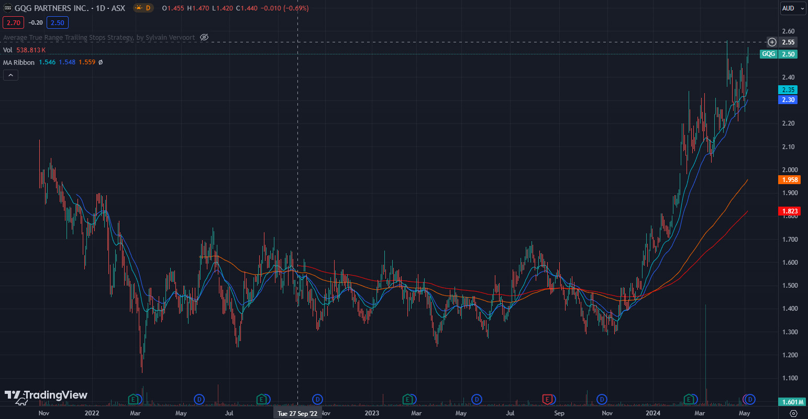Select the Average True Range Trailing Stops Strategy legend
The image size is (808, 419).
99,38
